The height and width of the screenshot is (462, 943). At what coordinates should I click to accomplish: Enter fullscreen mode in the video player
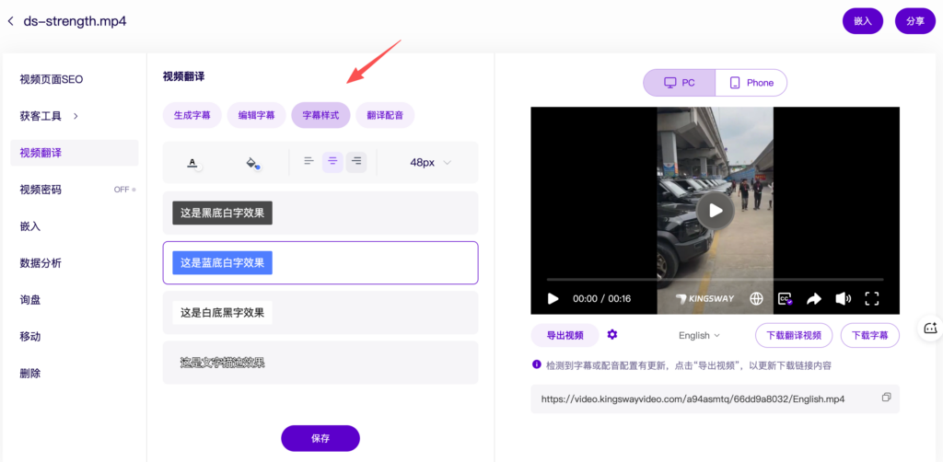(x=872, y=299)
